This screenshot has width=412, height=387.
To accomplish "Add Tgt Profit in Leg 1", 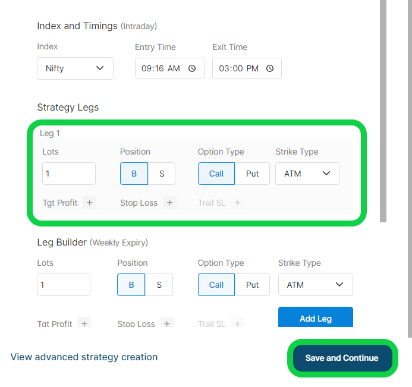I will [90, 203].
